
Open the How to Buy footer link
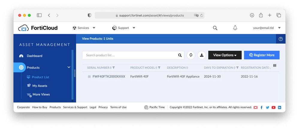tap(40, 107)
